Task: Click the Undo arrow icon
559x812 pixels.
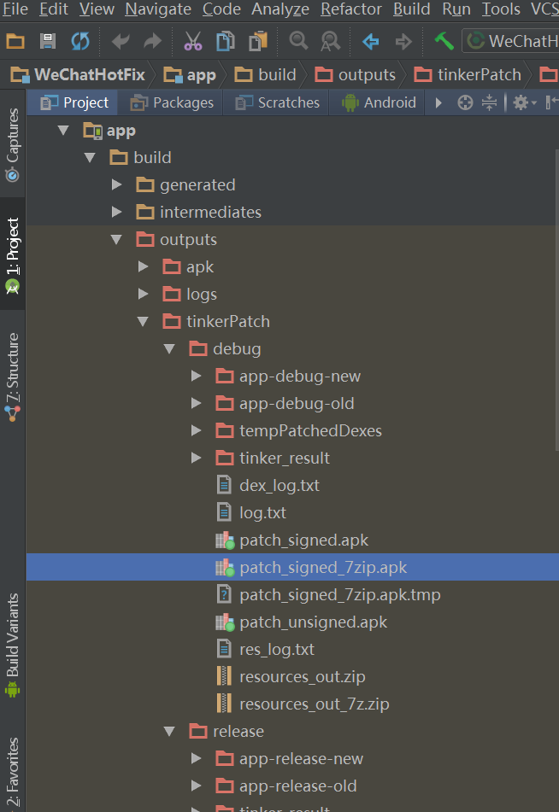Action: [x=121, y=41]
